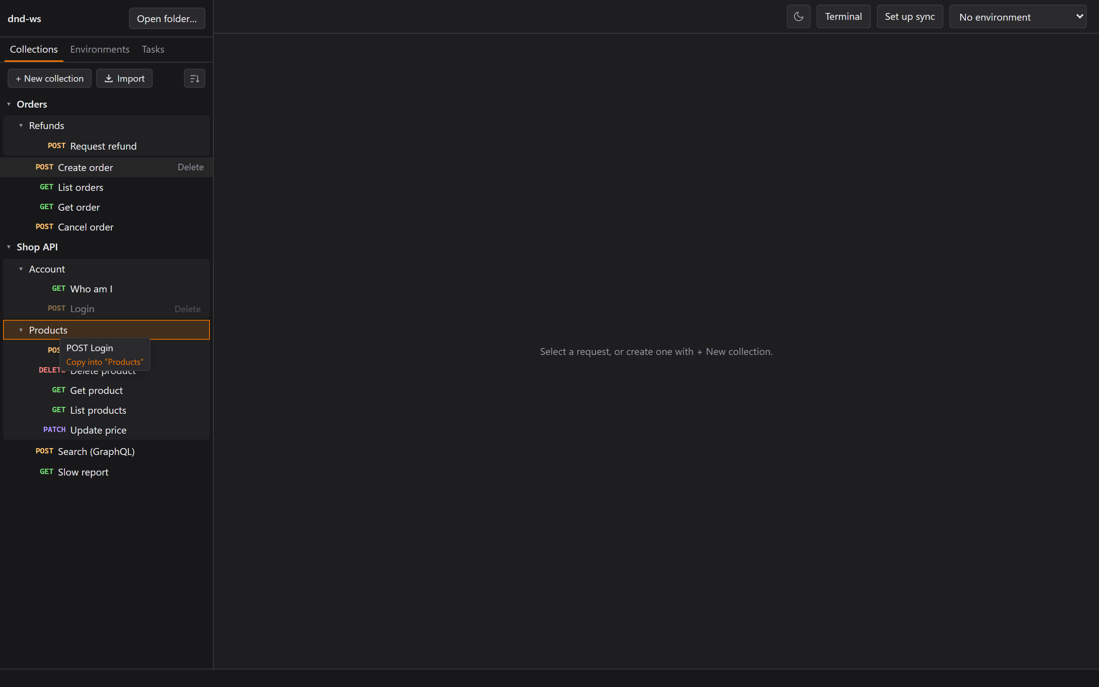Open the Get product request
The height and width of the screenshot is (687, 1099).
(x=106, y=390)
